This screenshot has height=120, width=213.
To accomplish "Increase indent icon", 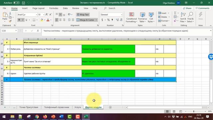I will 73,20.
